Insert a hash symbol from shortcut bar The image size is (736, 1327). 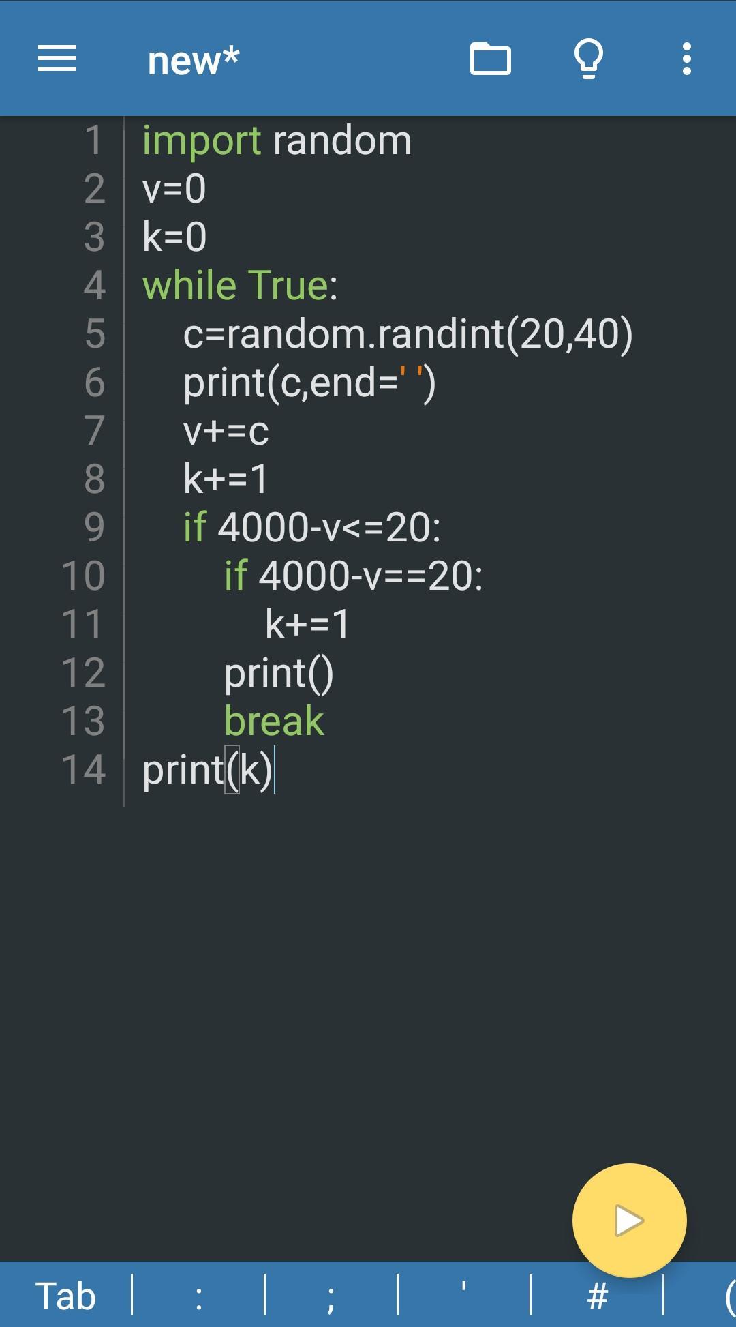(x=597, y=1296)
